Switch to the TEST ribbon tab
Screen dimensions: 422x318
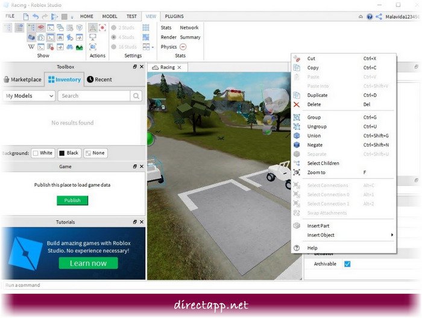point(131,16)
